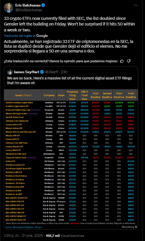Click 'Traducido del inglés al' link
Viewport: 145px width, 241px height.
(x=20, y=36)
